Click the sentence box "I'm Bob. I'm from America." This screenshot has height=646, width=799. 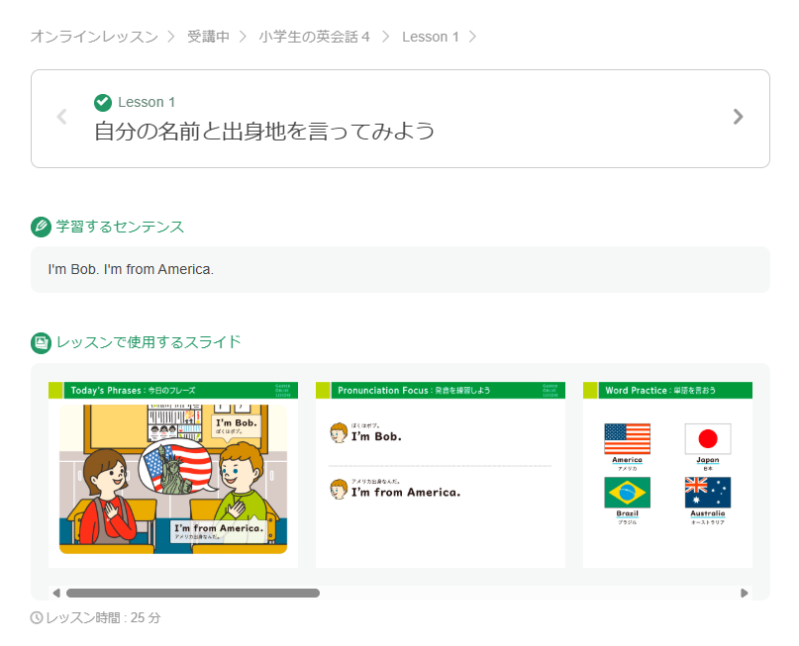400,269
